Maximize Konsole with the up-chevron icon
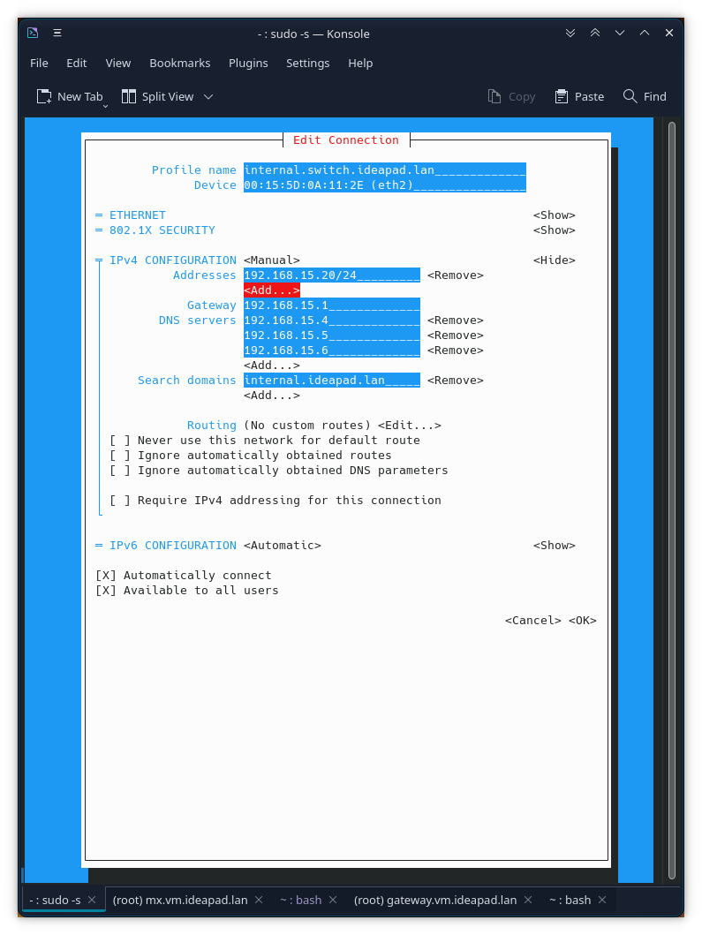This screenshot has height=935, width=702. pos(644,33)
